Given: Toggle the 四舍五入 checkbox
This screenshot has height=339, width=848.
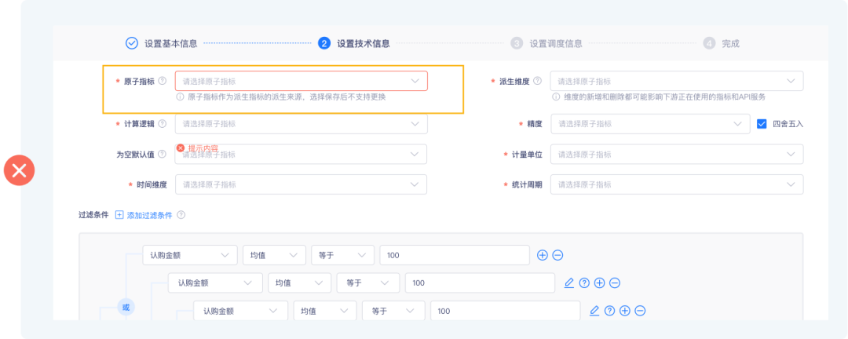Looking at the screenshot, I should point(762,124).
